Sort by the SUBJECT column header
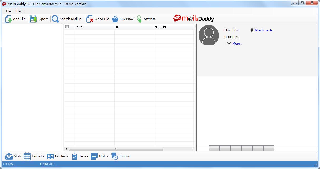Viewport: 320px width, 169px height. (174, 27)
